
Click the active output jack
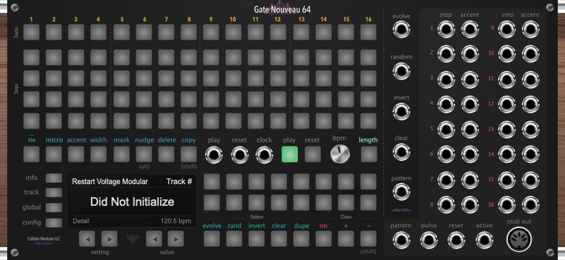coord(484,240)
